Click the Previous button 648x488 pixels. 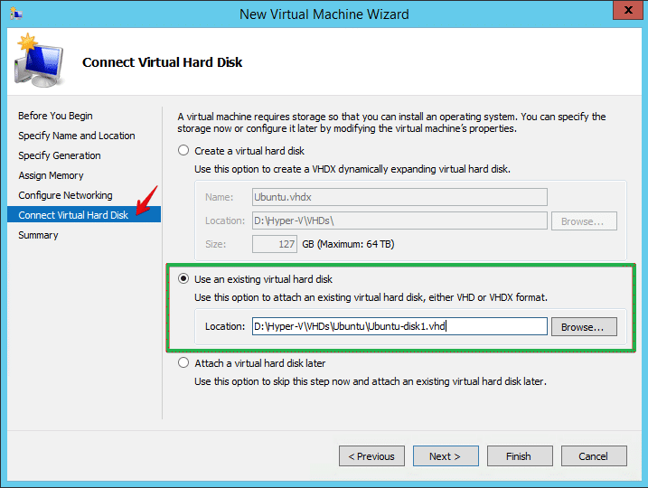pos(371,456)
